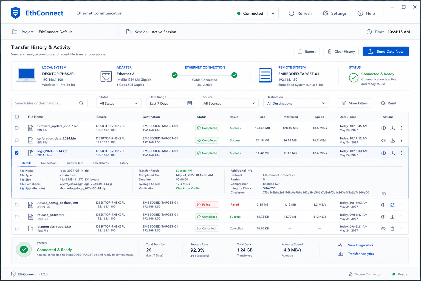Click the '92.3%' success rate value
Image resolution: width=421 pixels, height=281 pixels.
click(197, 250)
